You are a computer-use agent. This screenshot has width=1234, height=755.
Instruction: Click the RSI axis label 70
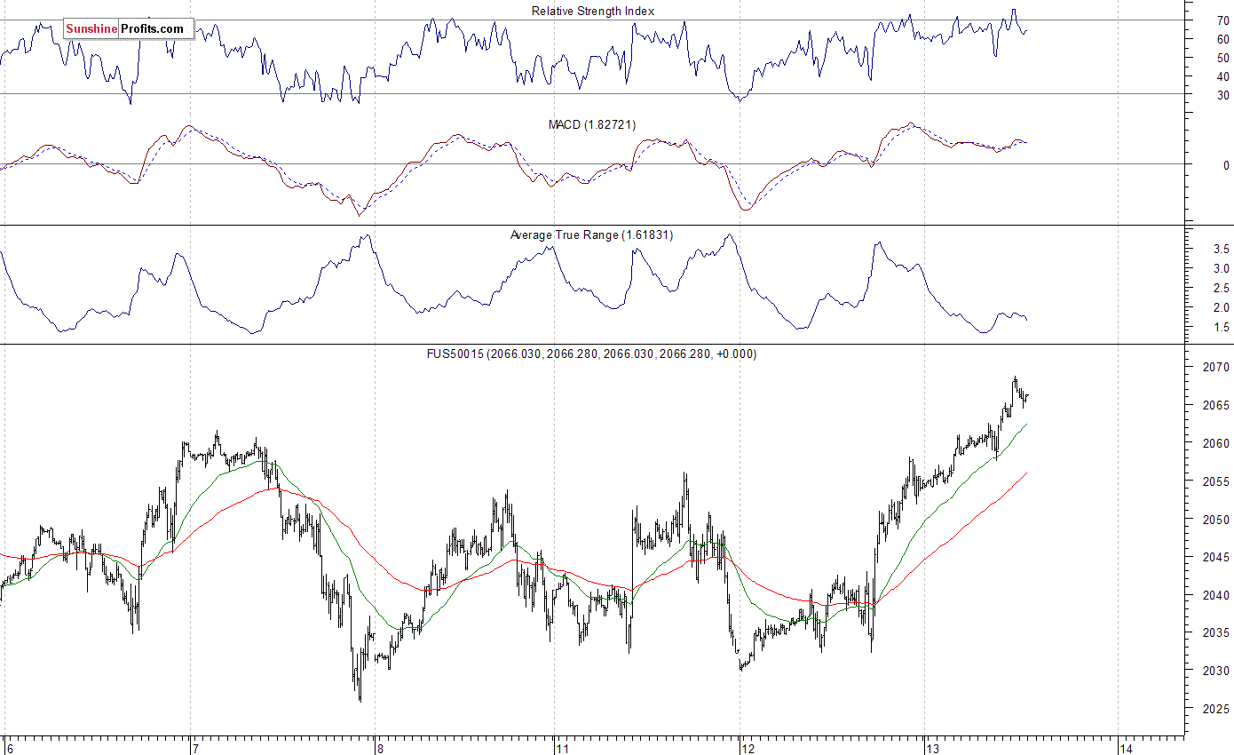(x=1223, y=20)
